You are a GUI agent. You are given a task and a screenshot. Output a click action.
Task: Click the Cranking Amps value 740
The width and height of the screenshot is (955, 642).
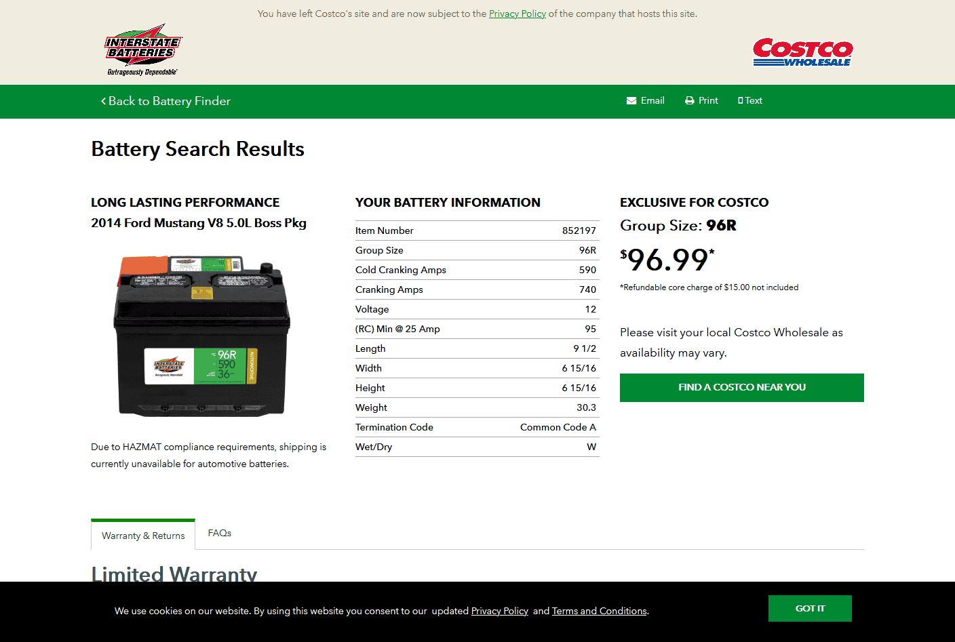pyautogui.click(x=588, y=289)
